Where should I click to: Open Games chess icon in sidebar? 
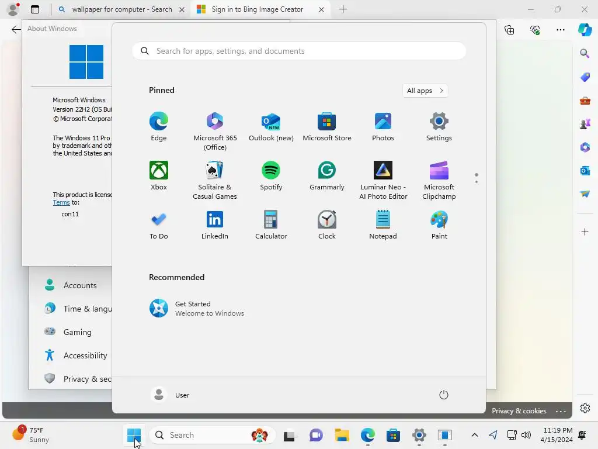(x=585, y=124)
